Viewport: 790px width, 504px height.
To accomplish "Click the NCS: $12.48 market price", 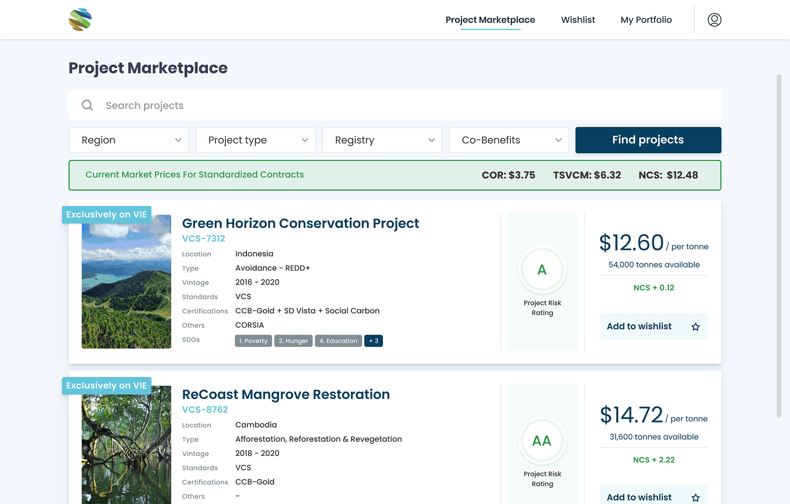I will [668, 175].
